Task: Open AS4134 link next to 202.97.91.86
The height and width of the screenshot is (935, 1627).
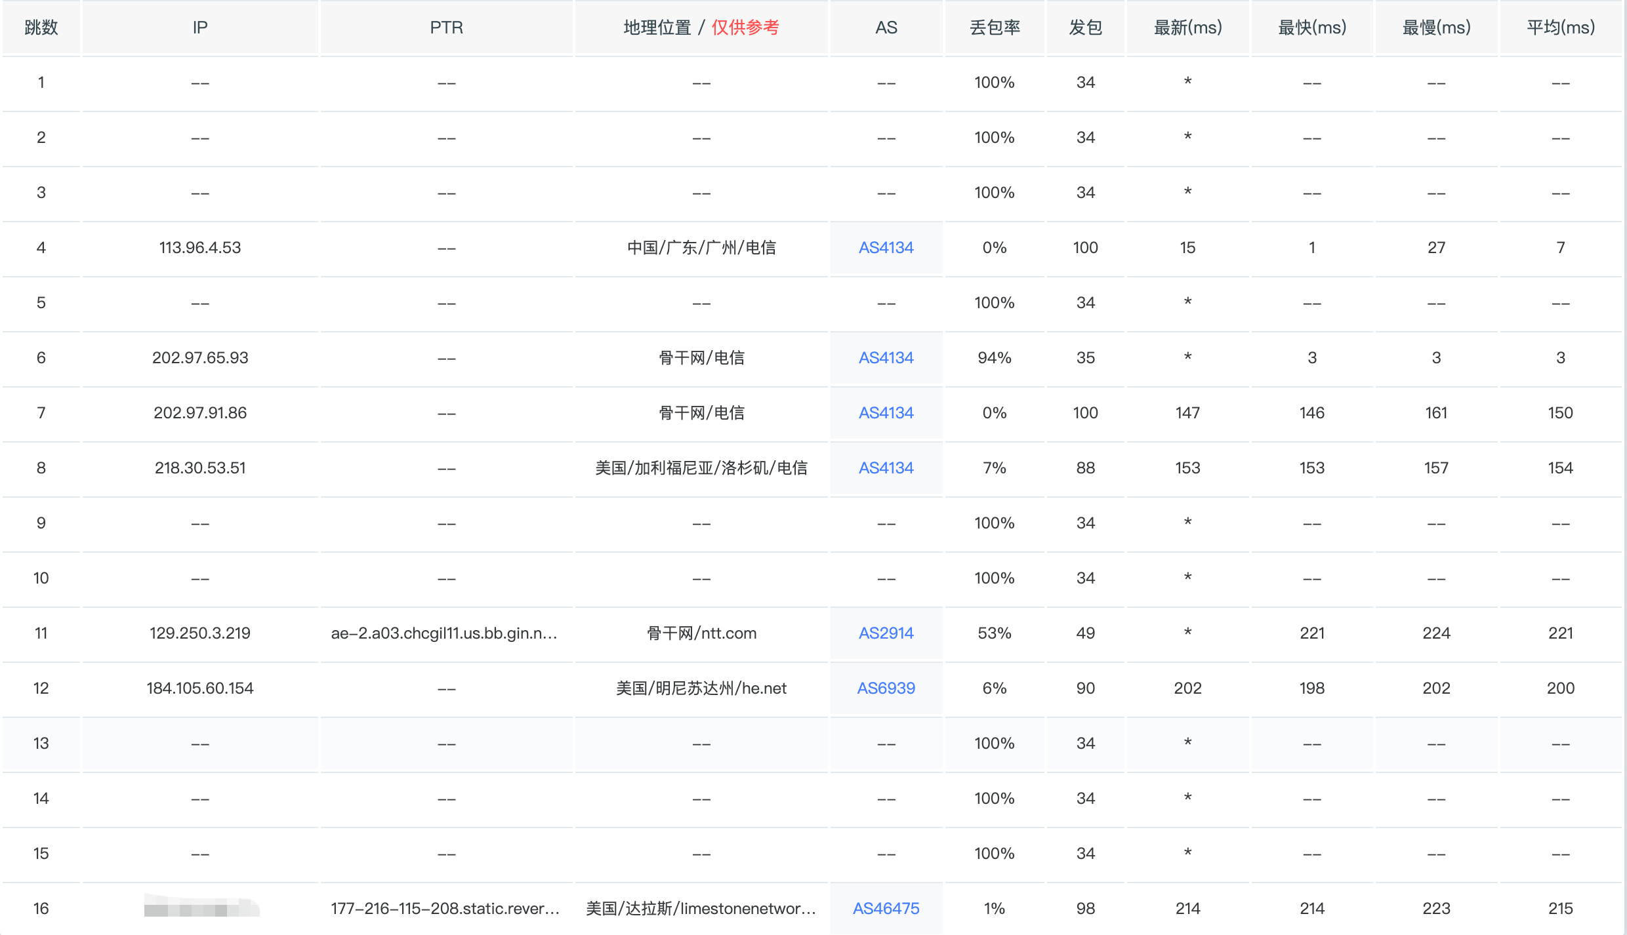Action: point(886,412)
